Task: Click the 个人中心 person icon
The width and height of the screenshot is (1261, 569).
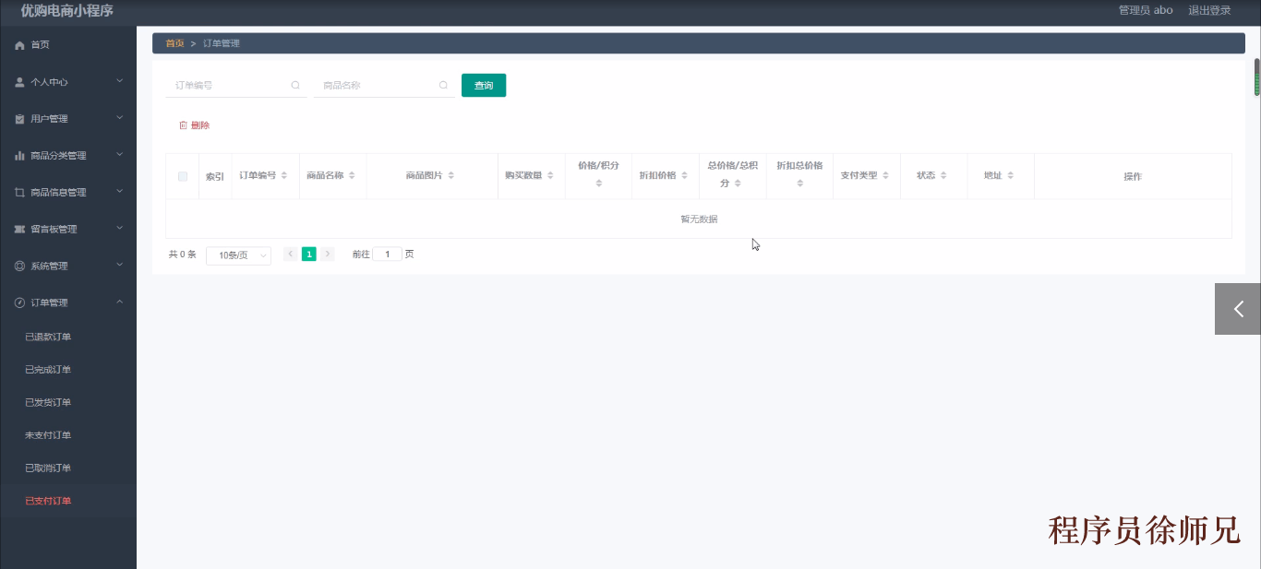Action: 19,82
